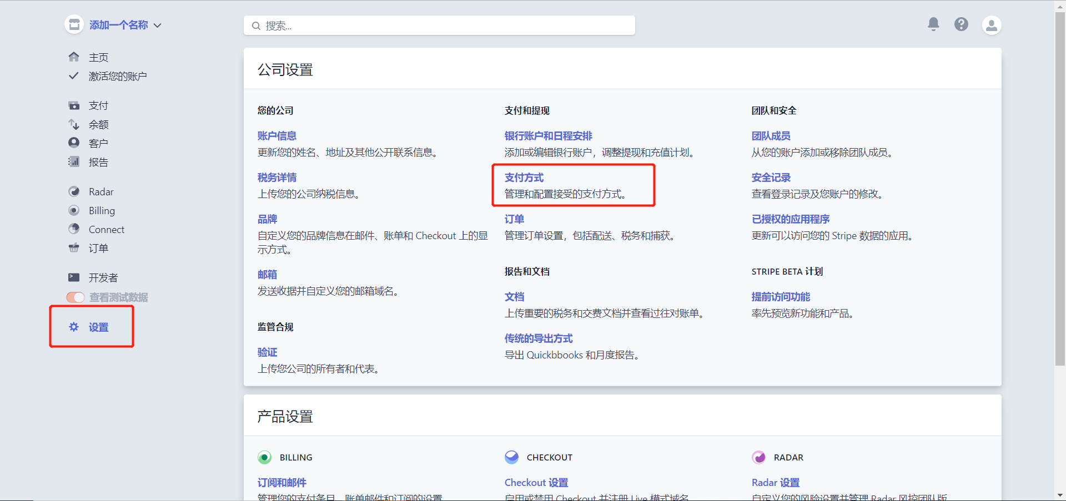This screenshot has height=501, width=1066.
Task: Click the blue CHECKOUT product icon
Action: [511, 457]
